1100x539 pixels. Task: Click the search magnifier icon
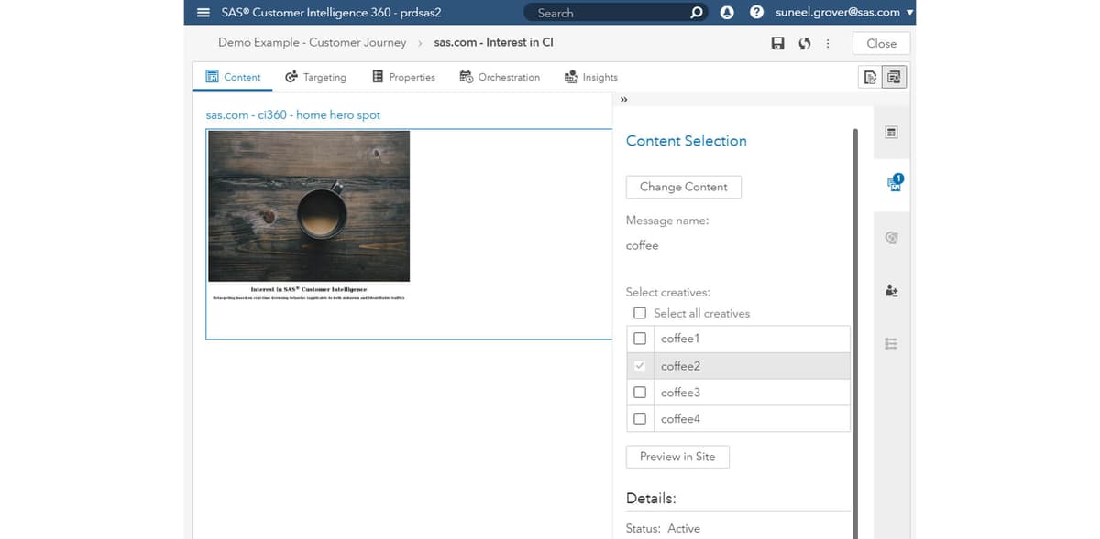(x=697, y=13)
